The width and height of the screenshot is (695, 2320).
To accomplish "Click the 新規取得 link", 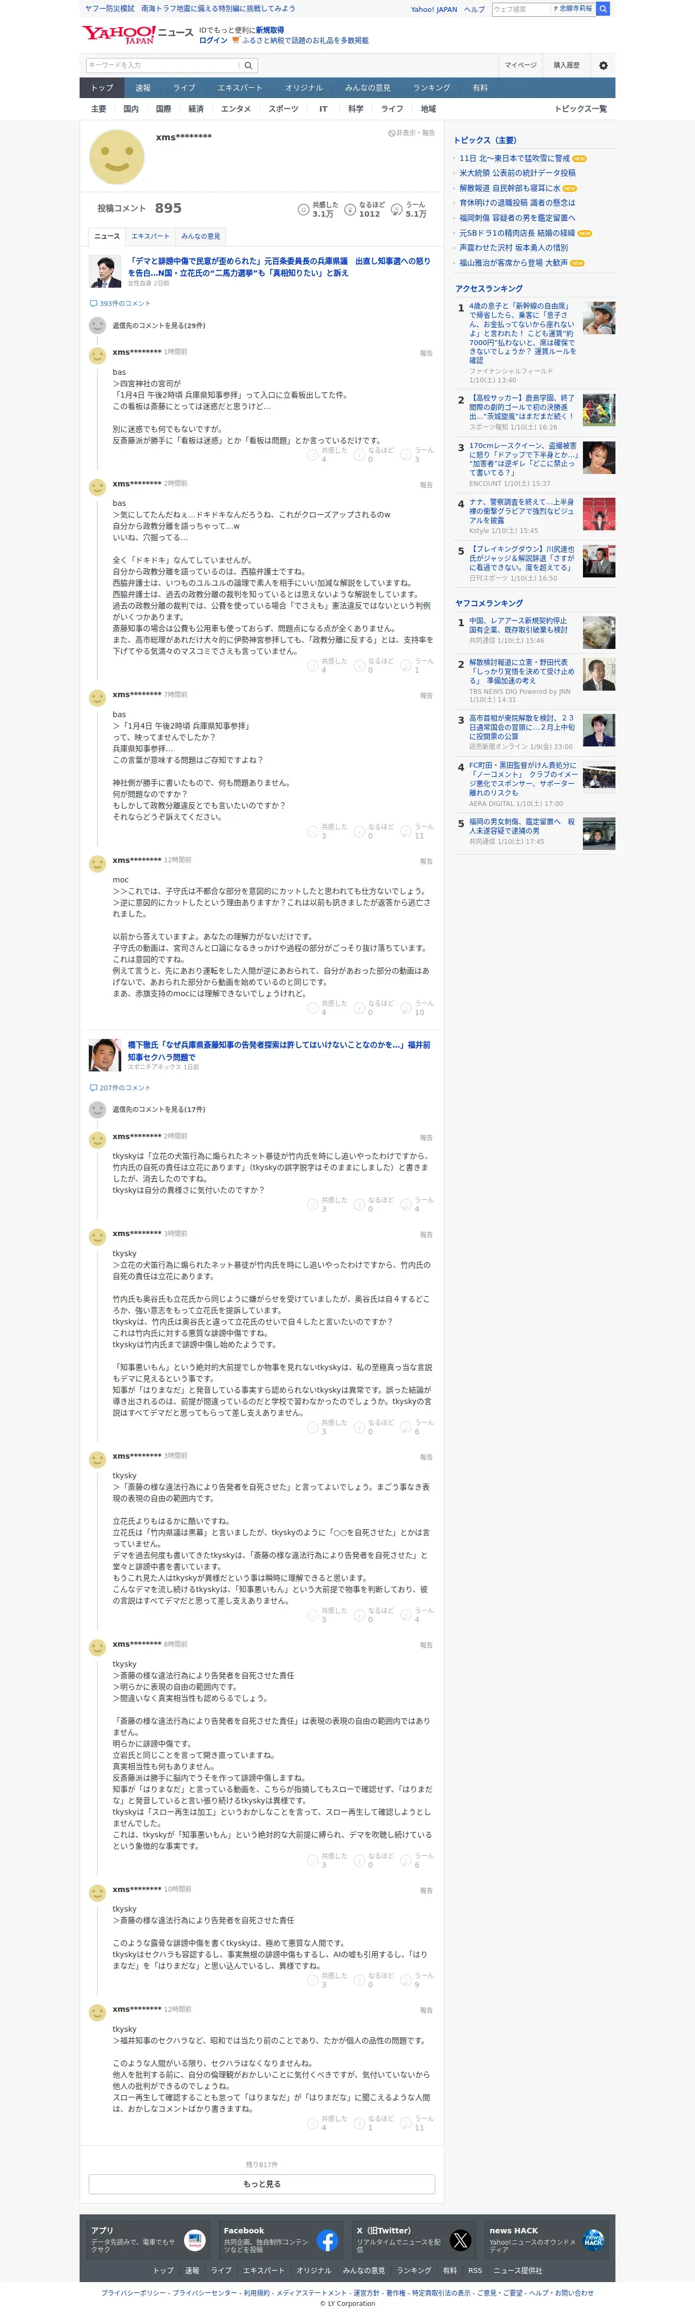I will click(269, 30).
